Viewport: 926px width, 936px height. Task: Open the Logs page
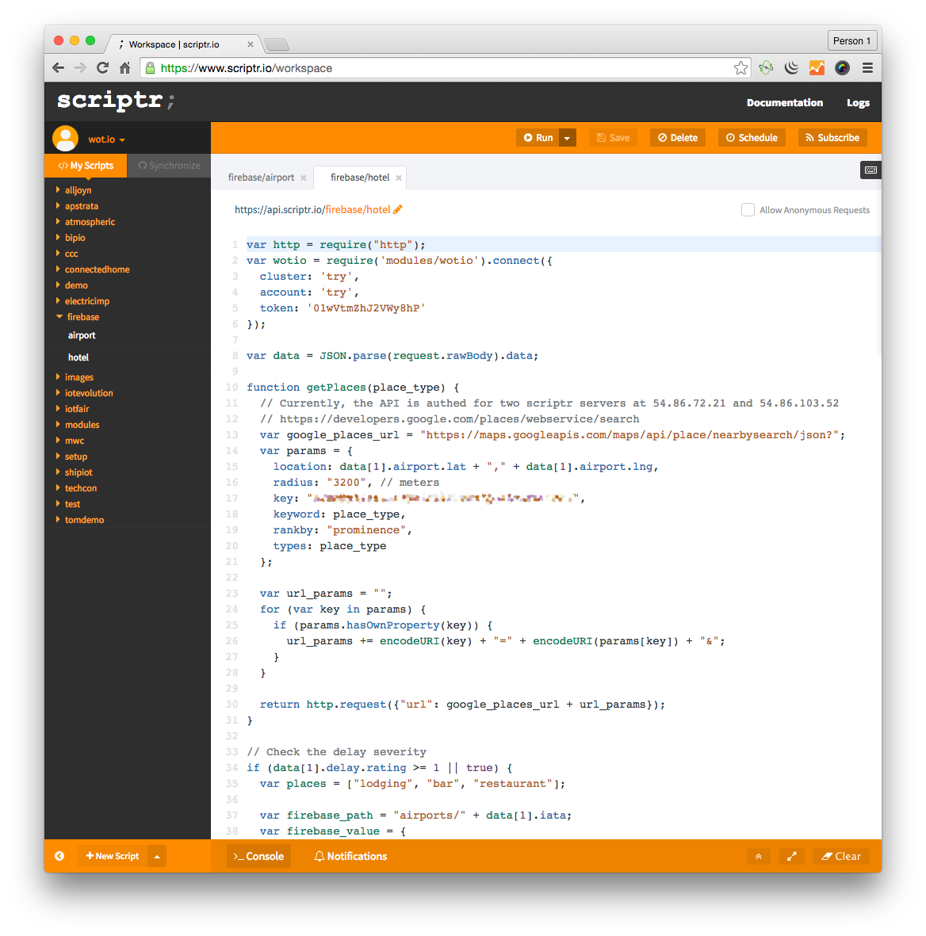click(858, 102)
